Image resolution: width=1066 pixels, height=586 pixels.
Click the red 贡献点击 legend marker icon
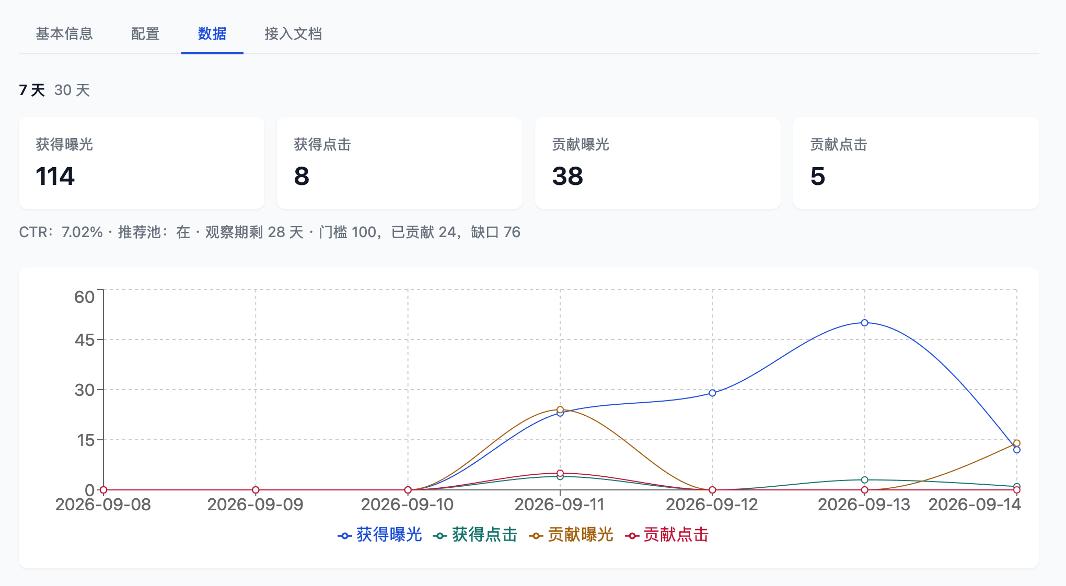point(631,536)
